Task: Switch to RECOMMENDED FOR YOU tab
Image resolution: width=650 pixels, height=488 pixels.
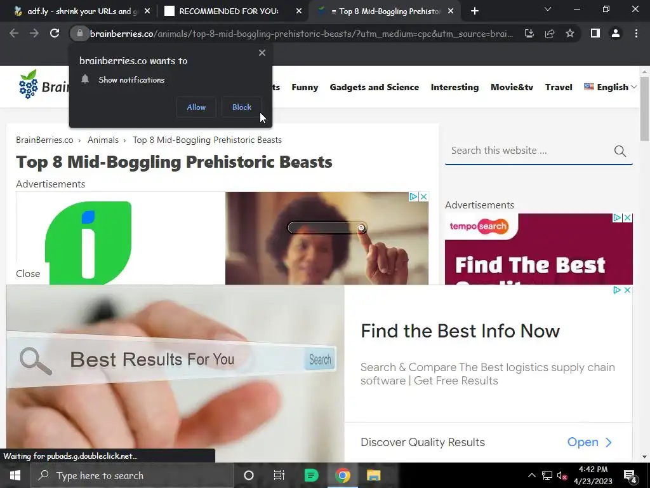Action: click(234, 11)
